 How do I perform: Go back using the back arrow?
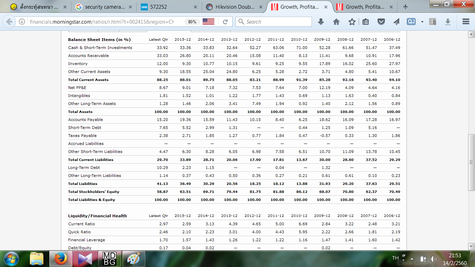coord(9,22)
